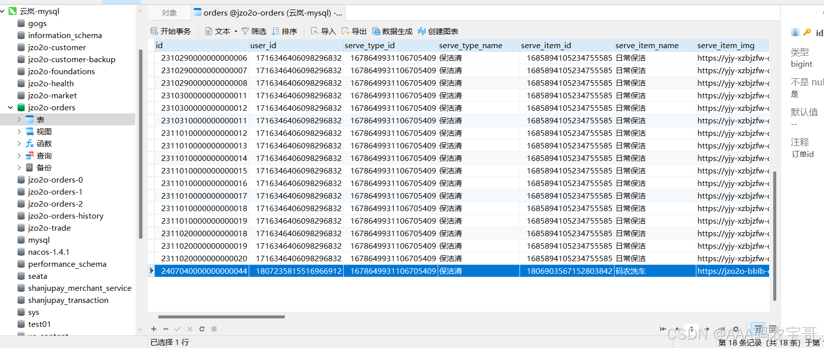Click the user_id column header
The height and width of the screenshot is (348, 824).
coord(296,45)
